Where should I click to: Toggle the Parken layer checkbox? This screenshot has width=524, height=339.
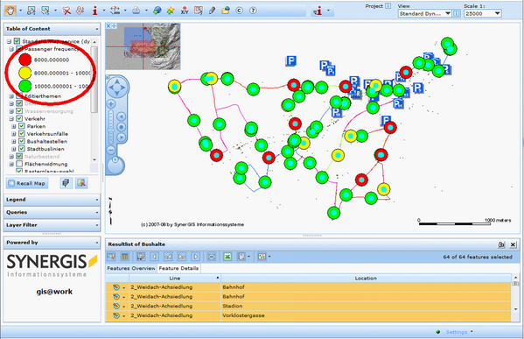22,126
